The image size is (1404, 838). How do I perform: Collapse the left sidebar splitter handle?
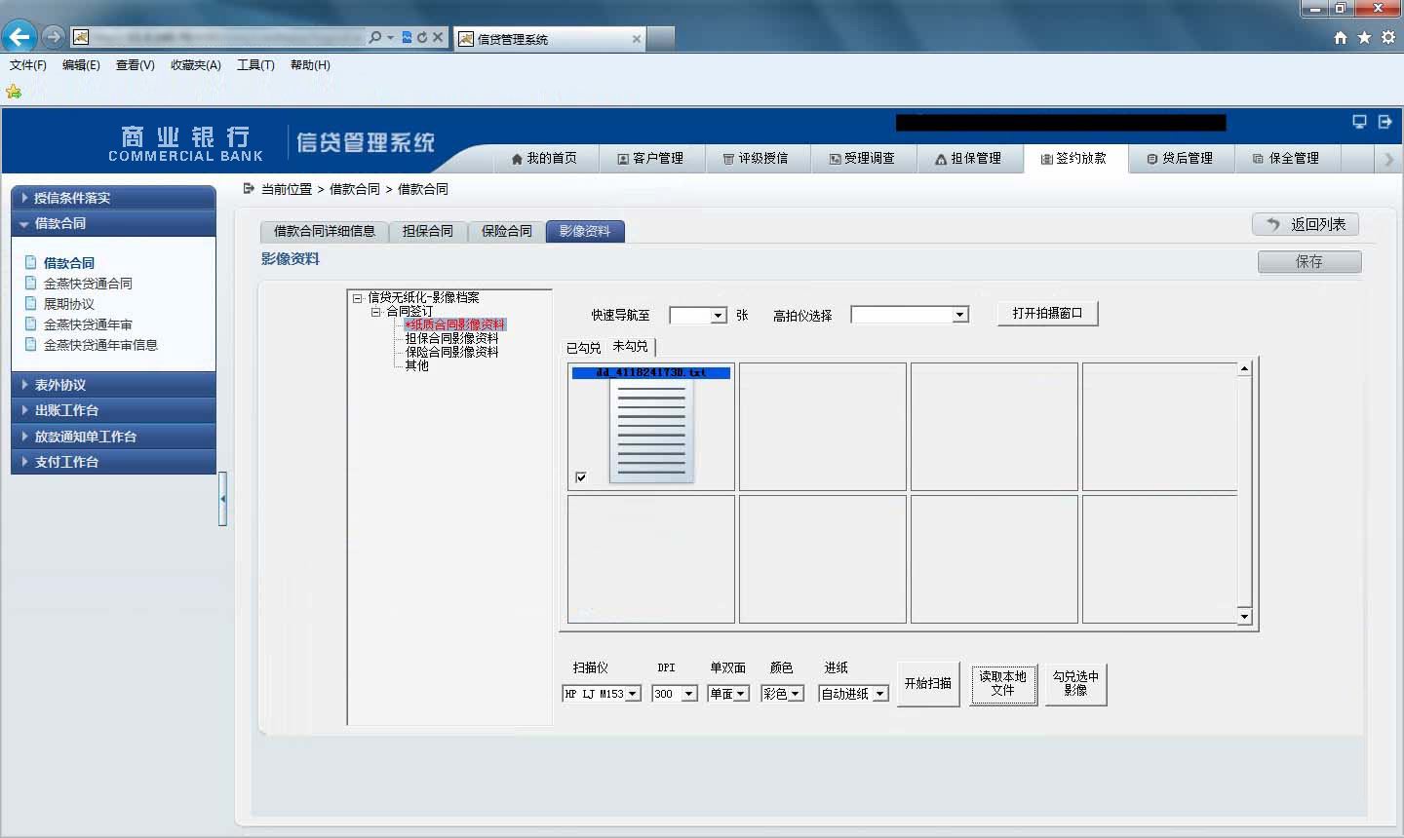[223, 498]
